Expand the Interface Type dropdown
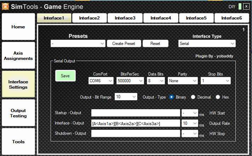Viewport: 252px width, 156px height. click(x=207, y=44)
